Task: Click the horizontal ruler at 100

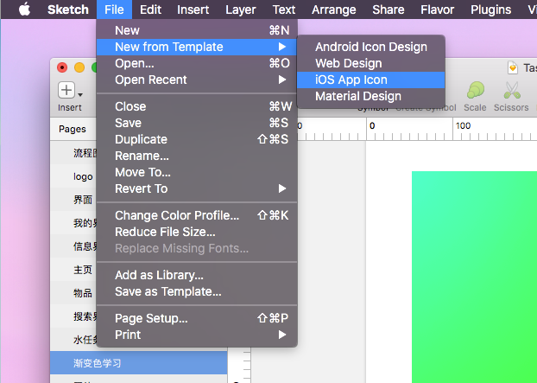Action: pyautogui.click(x=463, y=126)
